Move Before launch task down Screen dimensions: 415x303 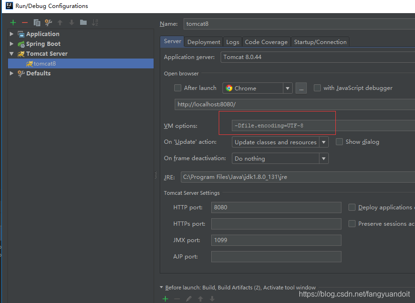tap(212, 299)
